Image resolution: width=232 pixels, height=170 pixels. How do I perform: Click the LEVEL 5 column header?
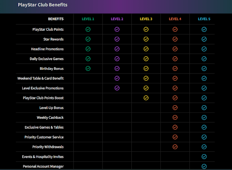204,19
